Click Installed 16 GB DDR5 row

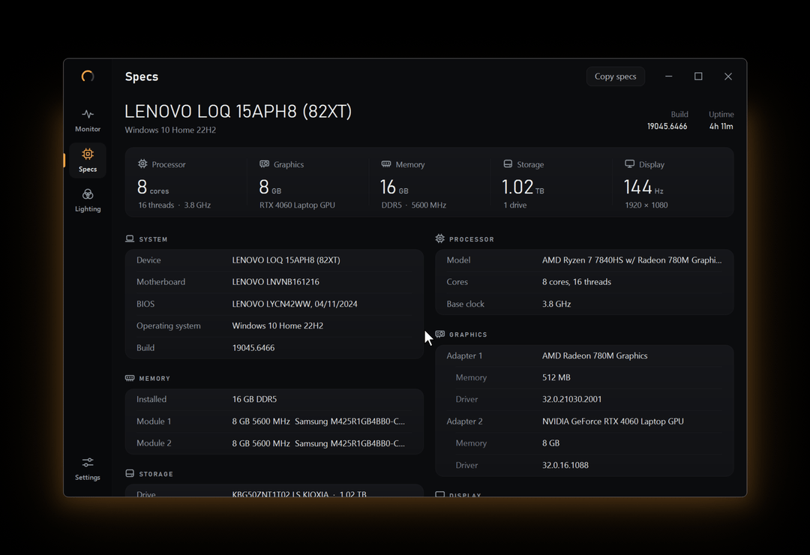pyautogui.click(x=274, y=399)
